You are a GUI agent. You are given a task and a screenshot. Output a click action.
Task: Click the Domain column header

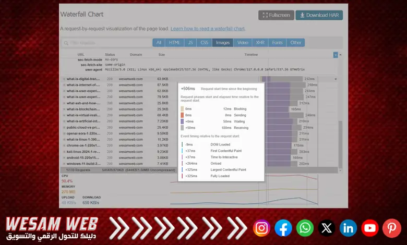(x=136, y=55)
